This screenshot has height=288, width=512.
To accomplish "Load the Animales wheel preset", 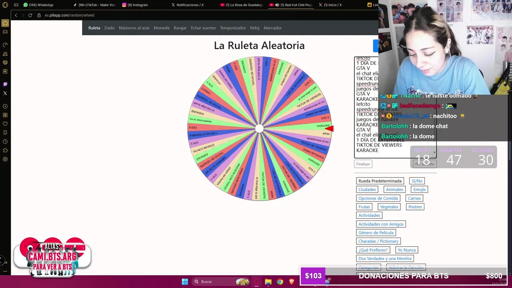I will (x=394, y=190).
